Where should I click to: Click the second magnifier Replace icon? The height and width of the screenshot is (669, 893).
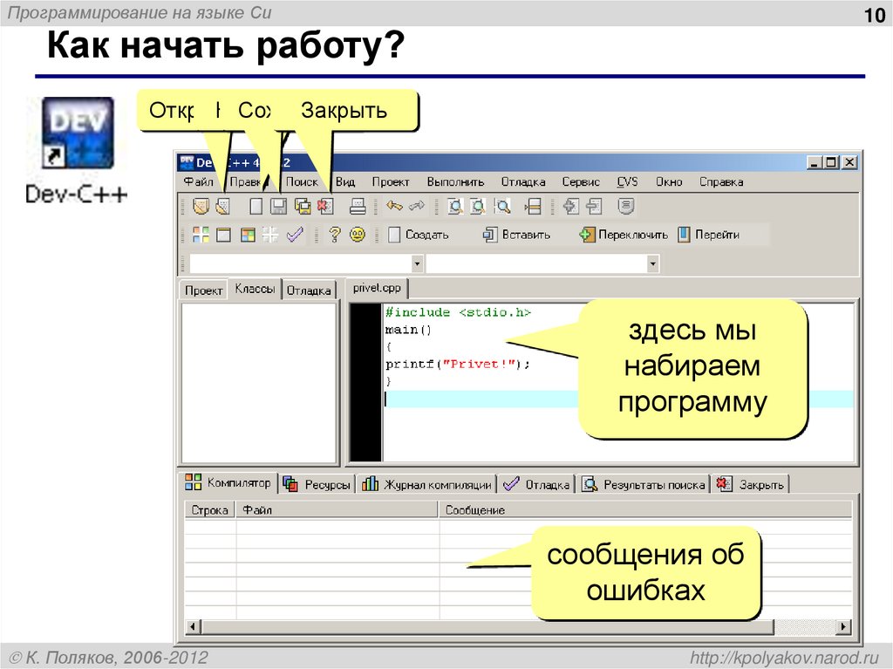(478, 206)
